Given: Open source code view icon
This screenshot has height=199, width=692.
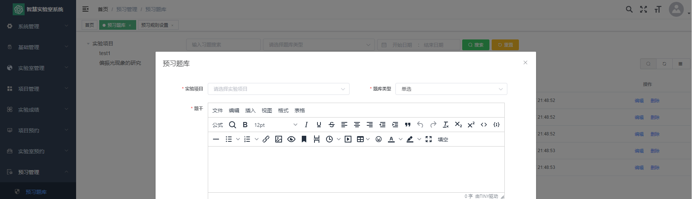Looking at the screenshot, I should coord(484,125).
